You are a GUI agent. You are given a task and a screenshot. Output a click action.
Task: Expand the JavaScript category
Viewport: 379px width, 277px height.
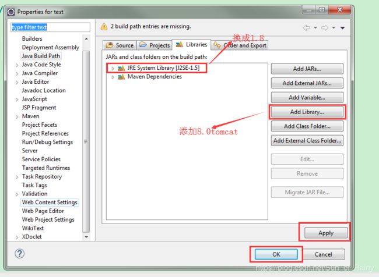click(x=17, y=100)
